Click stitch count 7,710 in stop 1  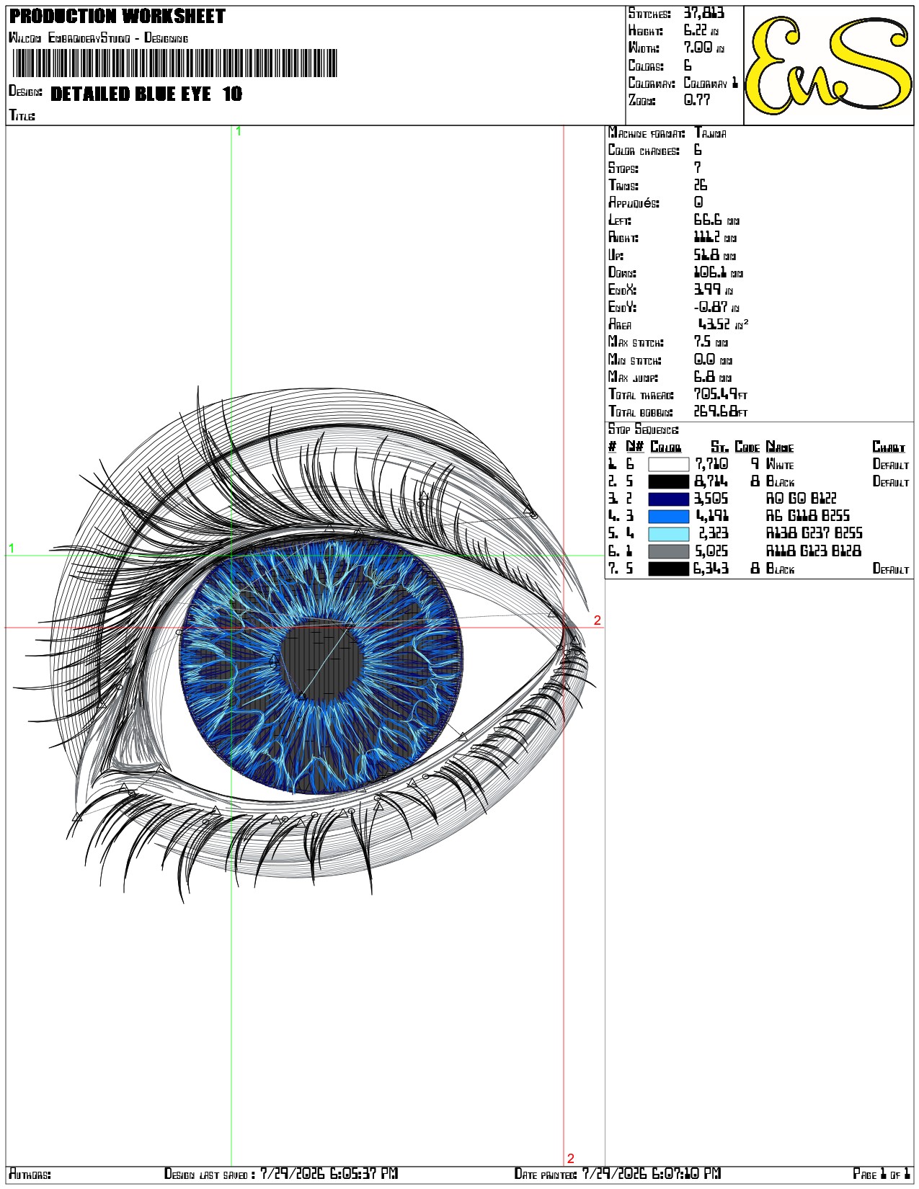[x=711, y=464]
